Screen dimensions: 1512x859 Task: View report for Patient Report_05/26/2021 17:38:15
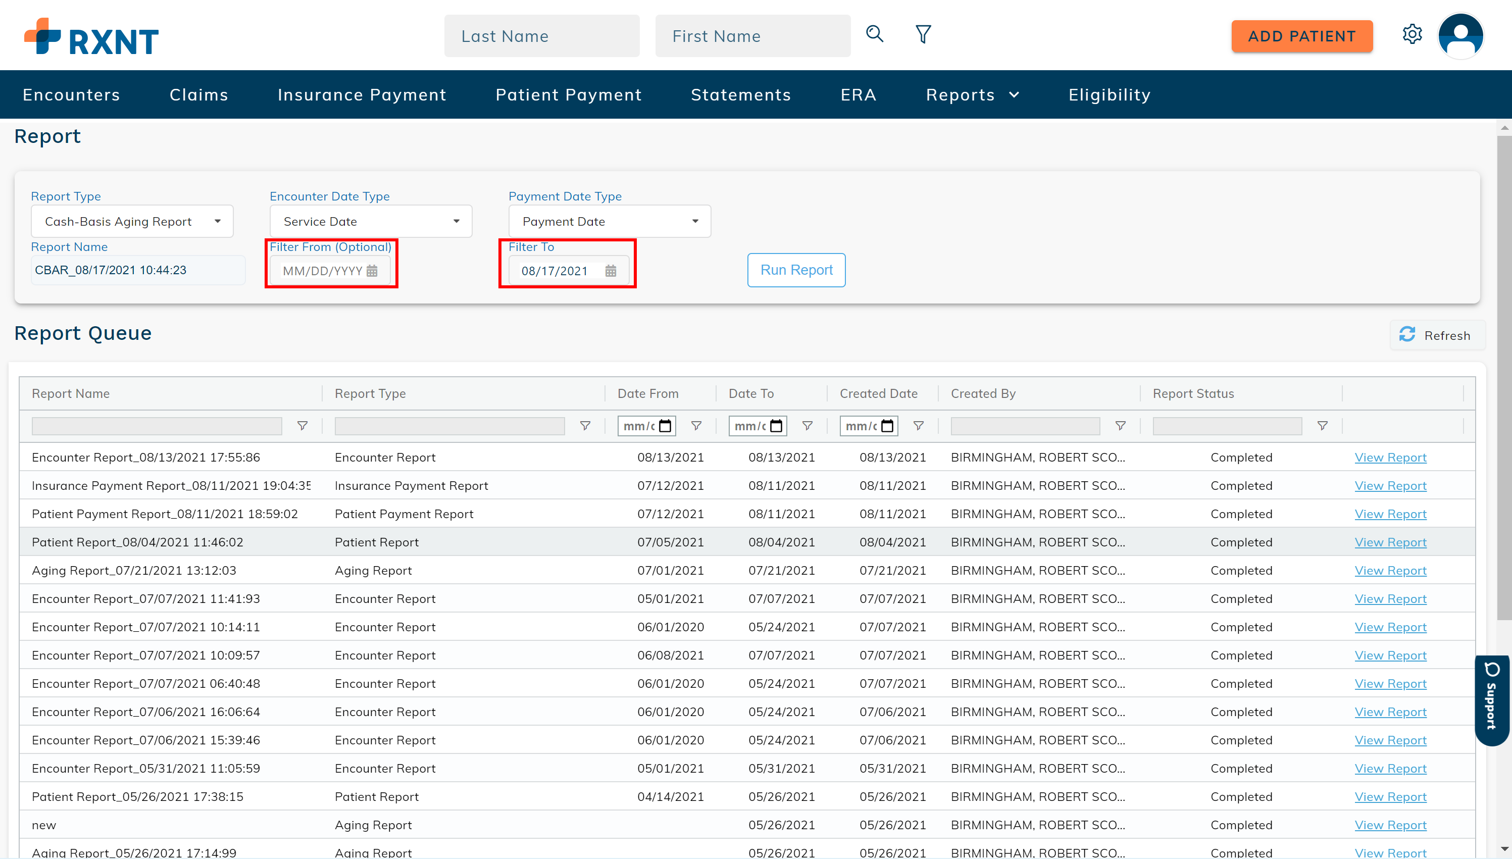(x=1390, y=796)
